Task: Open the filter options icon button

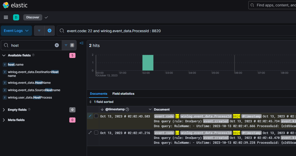Action: tap(39, 31)
